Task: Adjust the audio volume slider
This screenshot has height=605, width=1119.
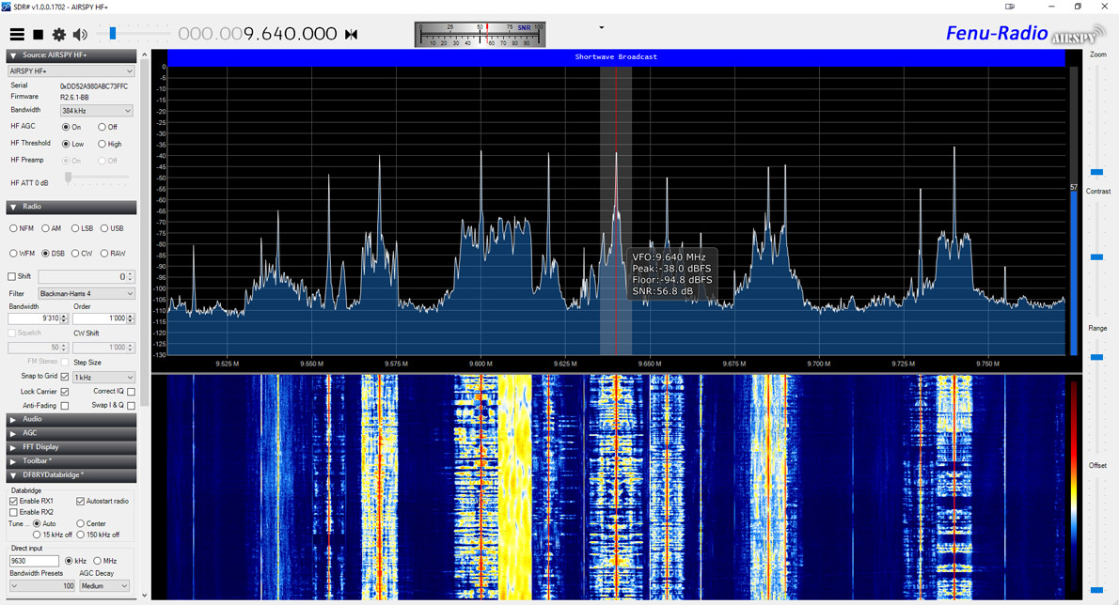Action: point(113,35)
